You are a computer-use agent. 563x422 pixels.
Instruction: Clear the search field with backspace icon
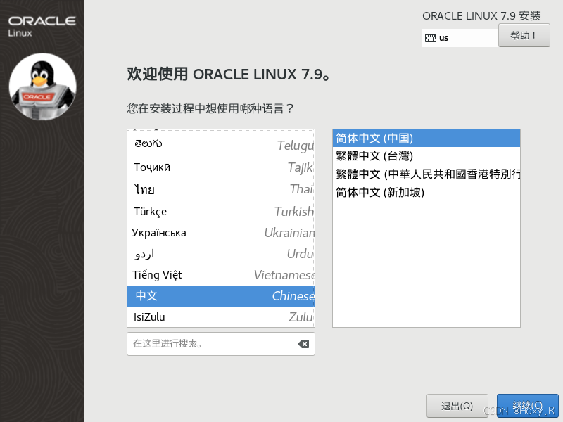303,344
